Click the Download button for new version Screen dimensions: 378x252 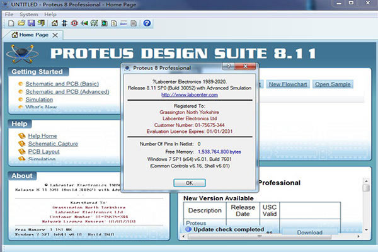click(x=309, y=232)
